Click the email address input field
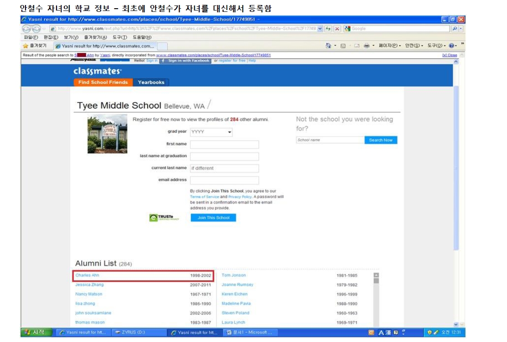The image size is (507, 342). pyautogui.click(x=224, y=180)
